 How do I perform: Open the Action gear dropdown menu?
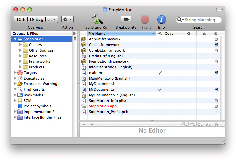67,19
